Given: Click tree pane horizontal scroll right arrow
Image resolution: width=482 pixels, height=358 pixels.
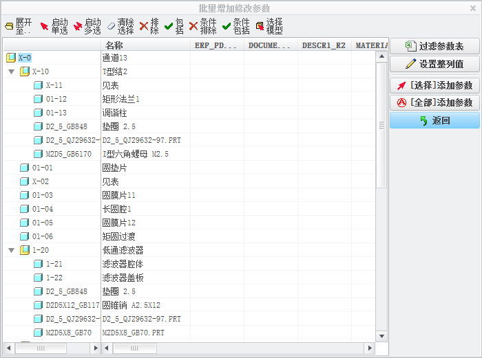Looking at the screenshot, I should tap(96, 348).
